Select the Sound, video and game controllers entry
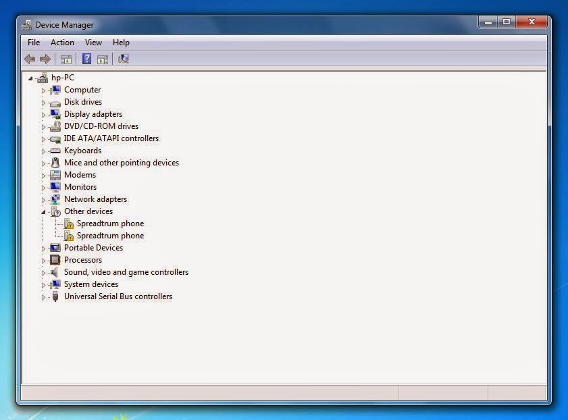568x420 pixels. pos(126,271)
